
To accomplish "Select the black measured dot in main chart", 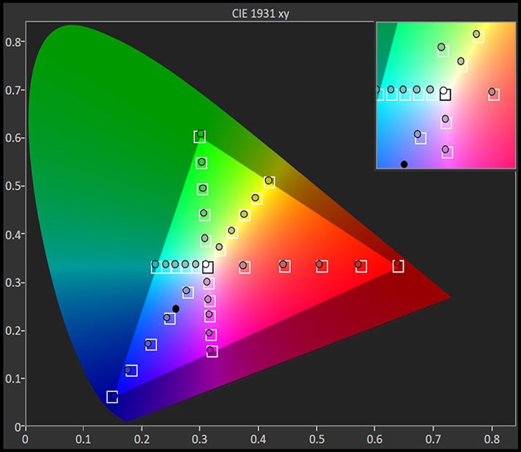I will (x=175, y=308).
